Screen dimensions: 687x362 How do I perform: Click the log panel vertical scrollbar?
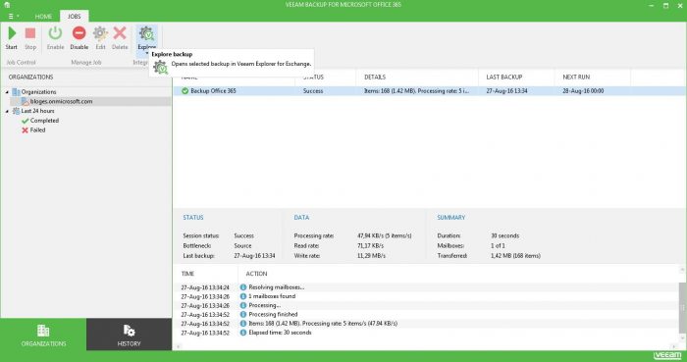(x=683, y=309)
